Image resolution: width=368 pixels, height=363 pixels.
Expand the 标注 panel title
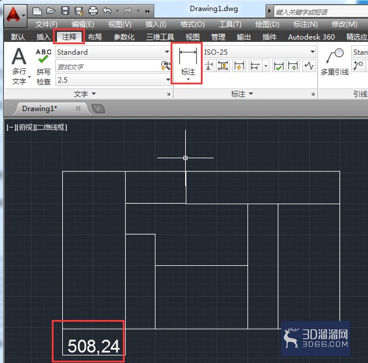[x=242, y=94]
